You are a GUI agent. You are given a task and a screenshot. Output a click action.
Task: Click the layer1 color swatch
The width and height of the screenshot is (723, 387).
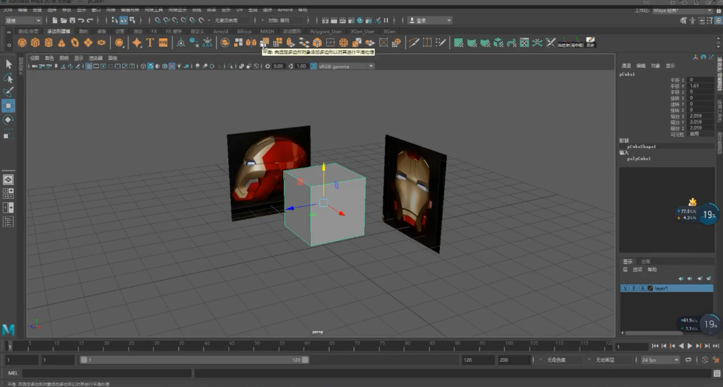pos(650,288)
